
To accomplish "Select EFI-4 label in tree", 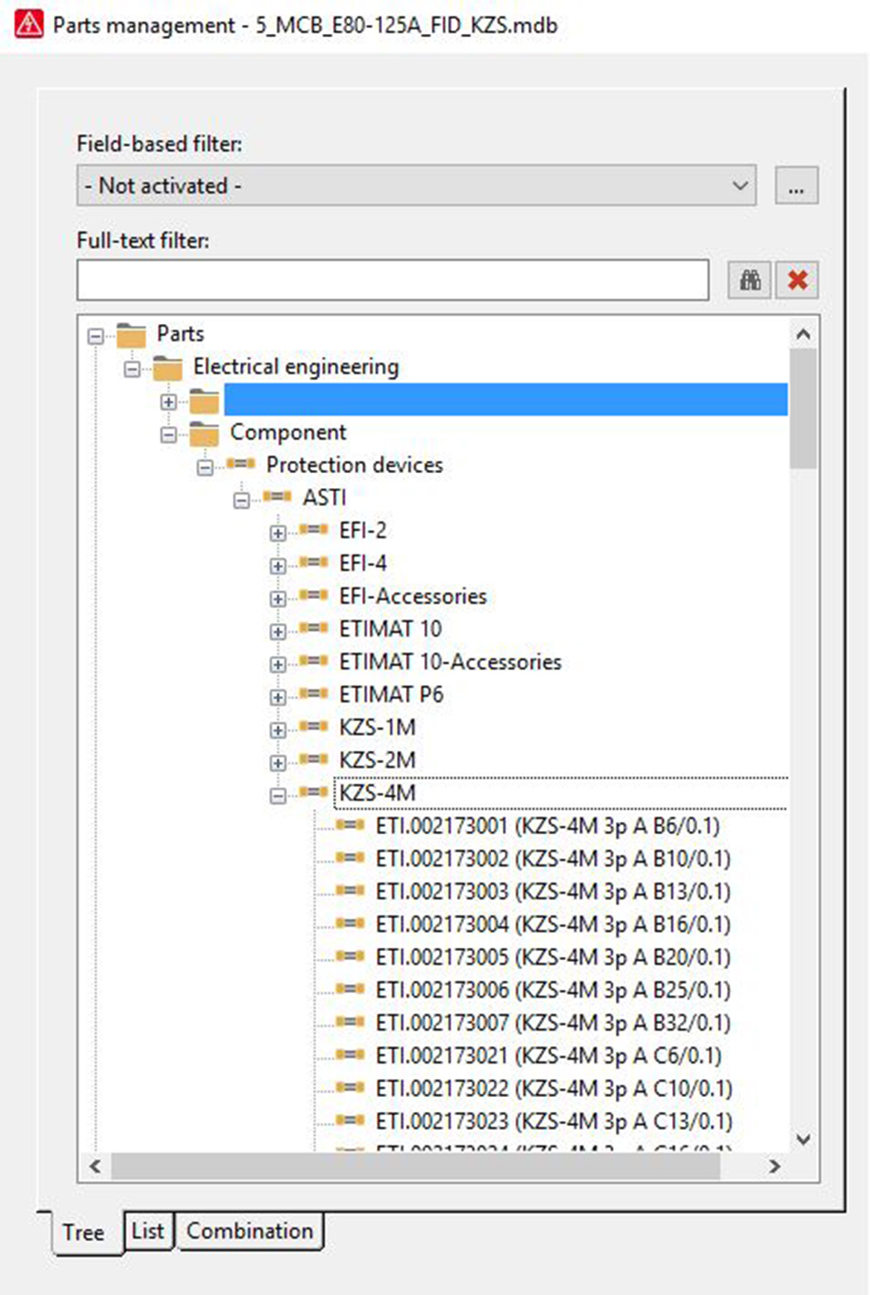I will pos(363,563).
